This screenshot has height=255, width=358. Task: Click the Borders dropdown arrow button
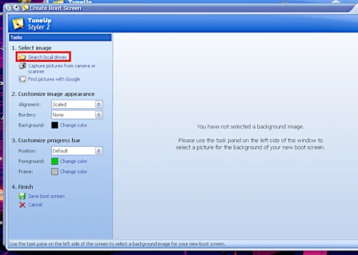coord(99,115)
